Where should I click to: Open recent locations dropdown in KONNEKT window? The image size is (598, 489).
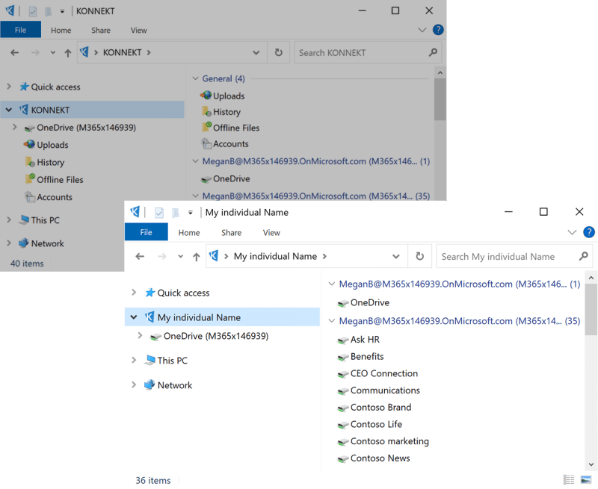point(52,52)
